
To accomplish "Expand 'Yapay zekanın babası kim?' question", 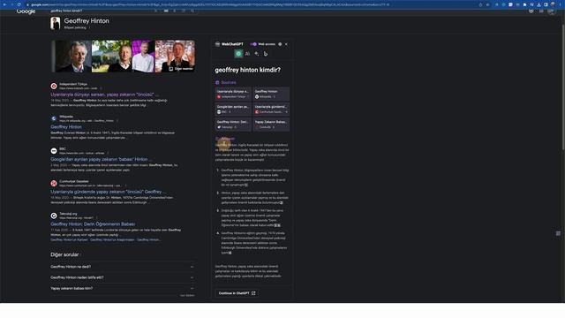I will pyautogui.click(x=123, y=289).
